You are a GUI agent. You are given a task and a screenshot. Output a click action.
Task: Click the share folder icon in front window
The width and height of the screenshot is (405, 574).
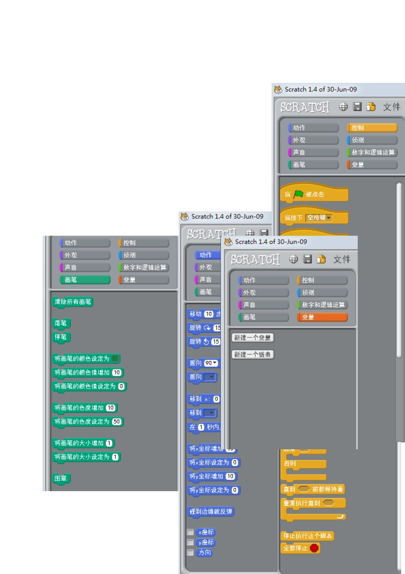[x=321, y=259]
